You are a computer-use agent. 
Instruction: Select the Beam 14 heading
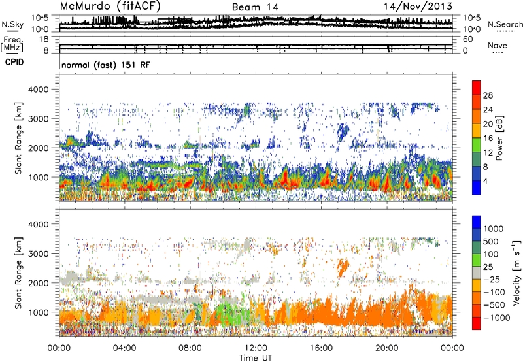[255, 7]
